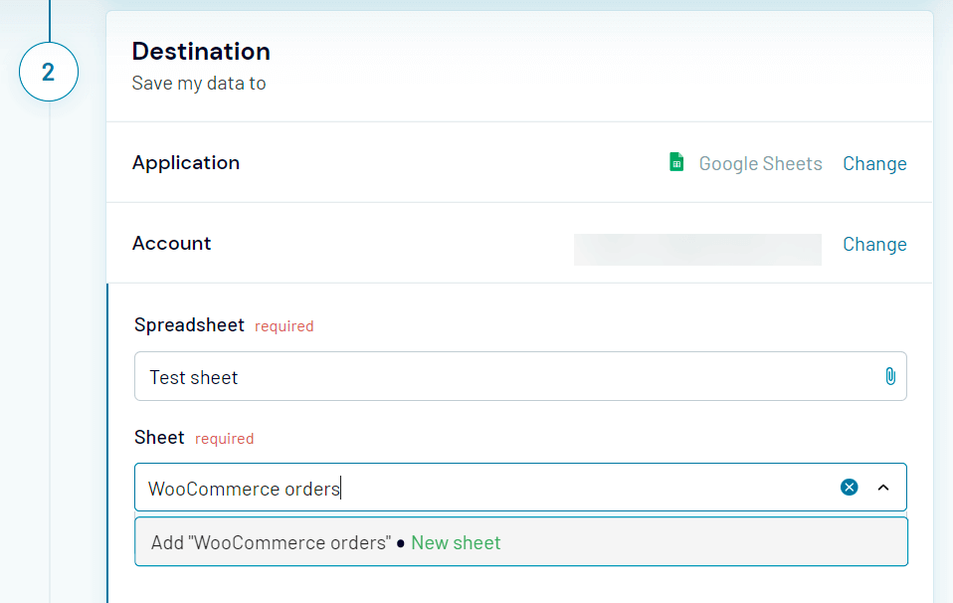Click the Spreadsheet field showing Test sheet
The image size is (953, 603).
520,376
